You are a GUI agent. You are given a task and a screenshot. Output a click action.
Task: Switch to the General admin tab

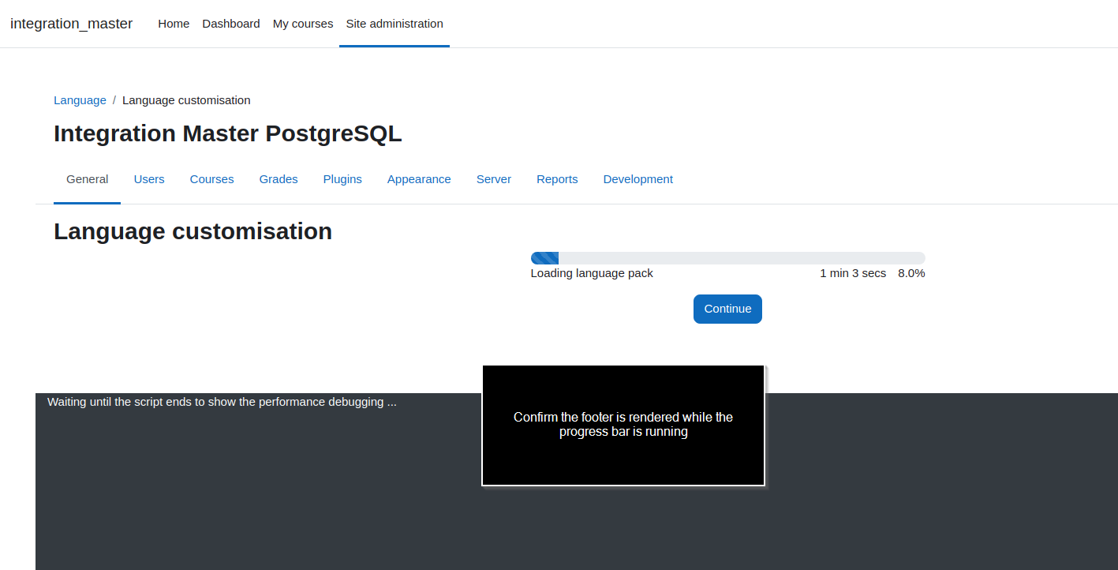87,179
